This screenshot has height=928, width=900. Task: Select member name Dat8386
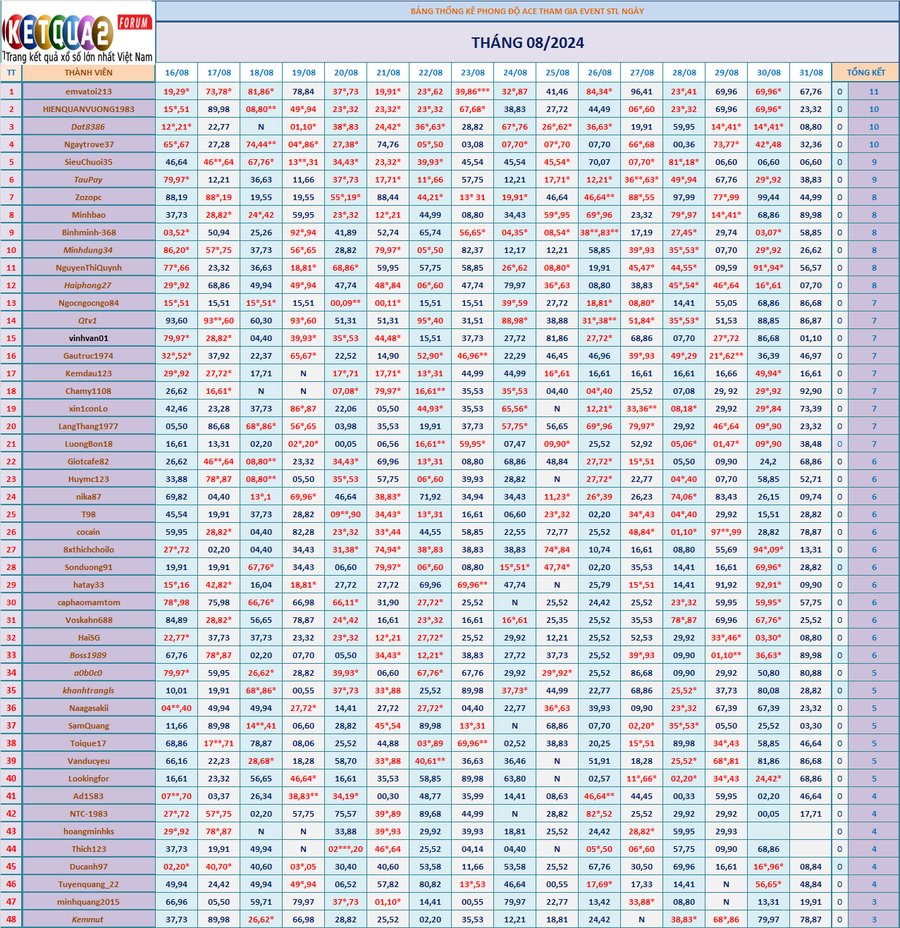(x=89, y=127)
